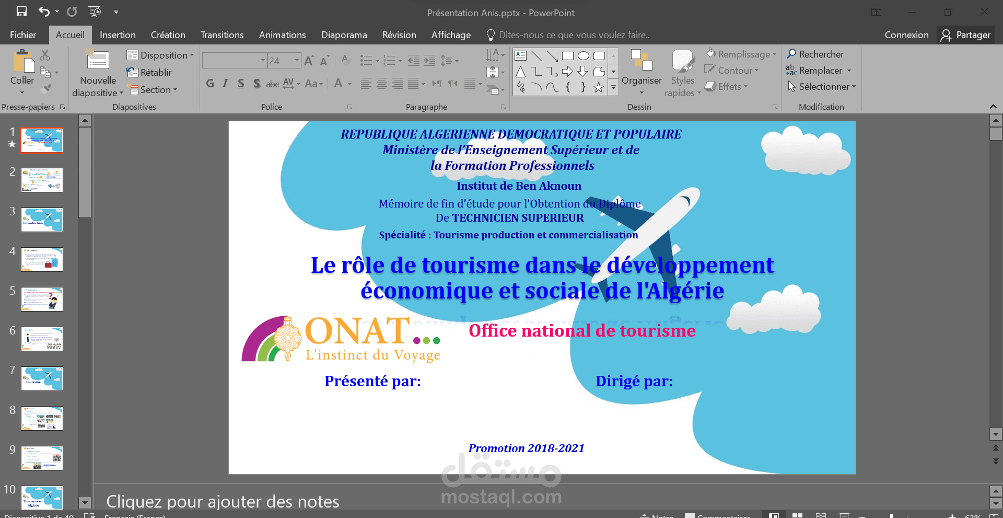1003x518 pixels.
Task: Align text to the right
Action: click(398, 83)
